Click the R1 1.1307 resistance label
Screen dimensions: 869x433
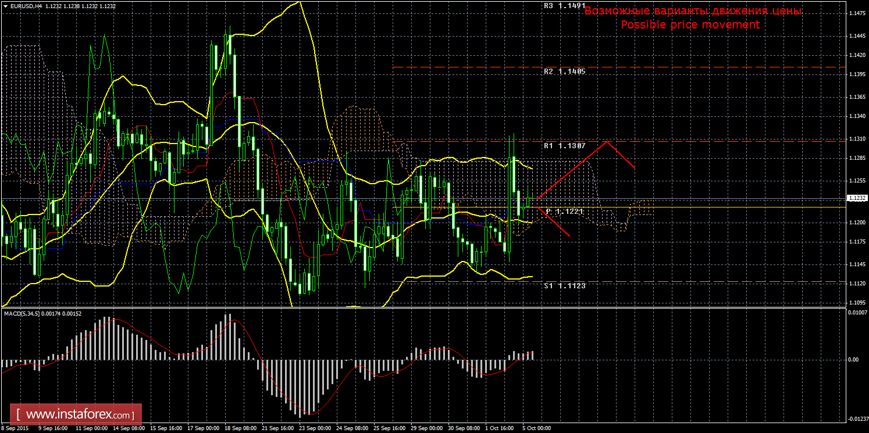(x=564, y=146)
